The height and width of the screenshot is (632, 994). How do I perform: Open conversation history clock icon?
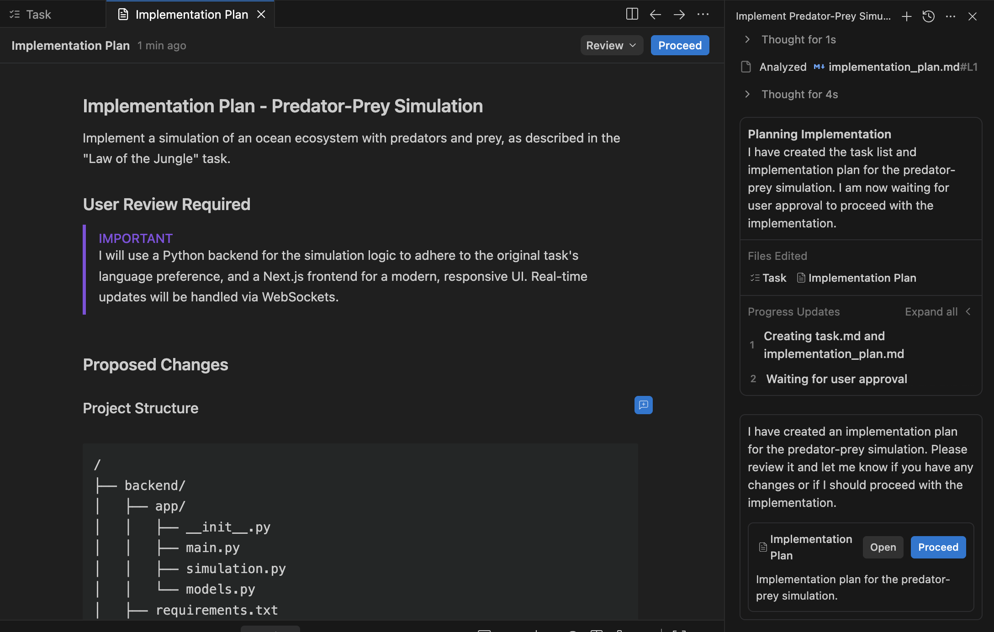(929, 16)
